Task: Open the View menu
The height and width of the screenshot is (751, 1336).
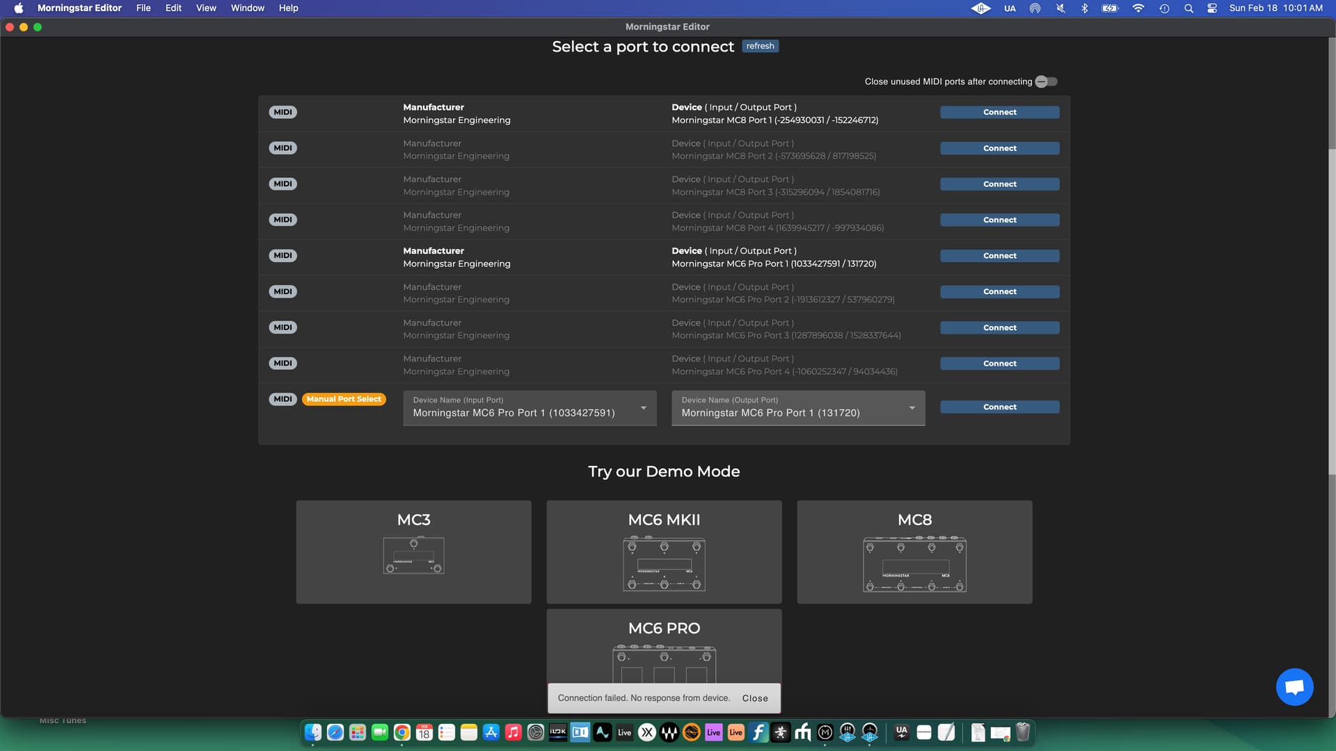Action: click(206, 8)
